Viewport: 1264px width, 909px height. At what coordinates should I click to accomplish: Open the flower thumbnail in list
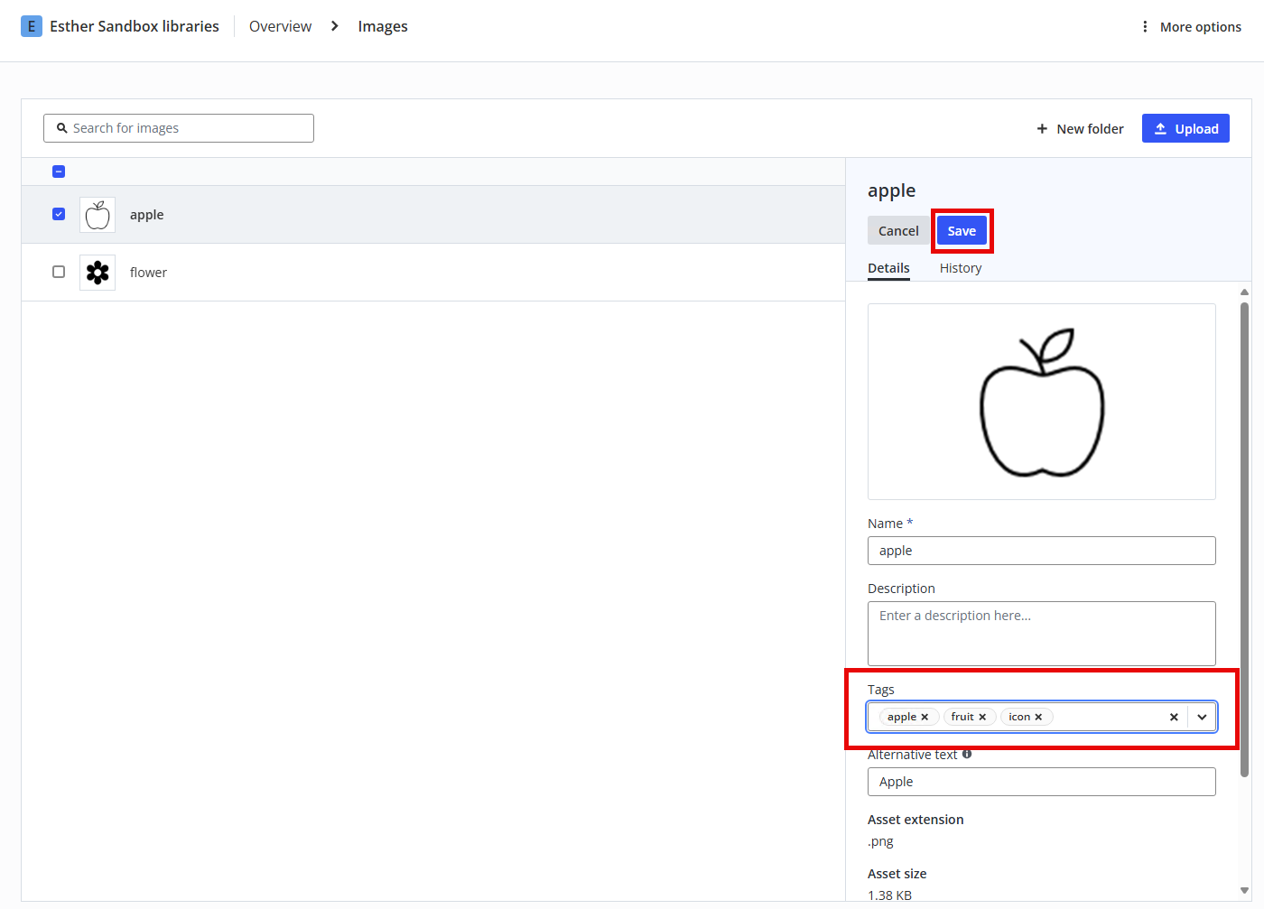(98, 273)
